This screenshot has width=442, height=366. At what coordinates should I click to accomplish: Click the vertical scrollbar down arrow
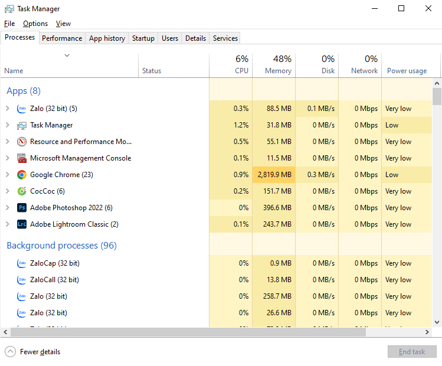click(x=437, y=322)
